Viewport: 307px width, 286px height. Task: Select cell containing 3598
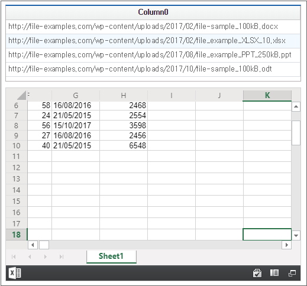coord(124,125)
